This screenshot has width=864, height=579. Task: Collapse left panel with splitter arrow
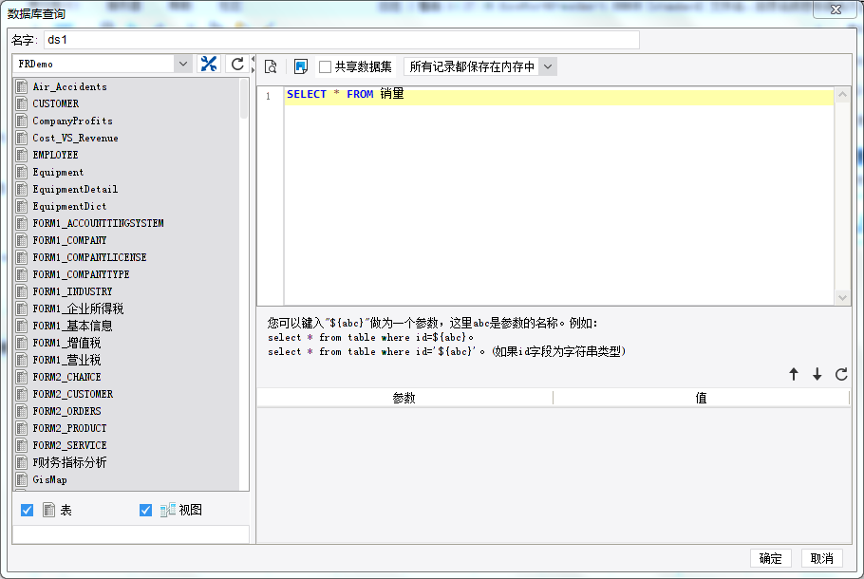coord(253,59)
